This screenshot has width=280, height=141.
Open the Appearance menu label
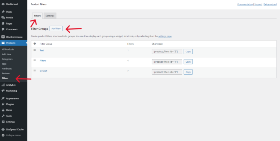tap(12, 98)
